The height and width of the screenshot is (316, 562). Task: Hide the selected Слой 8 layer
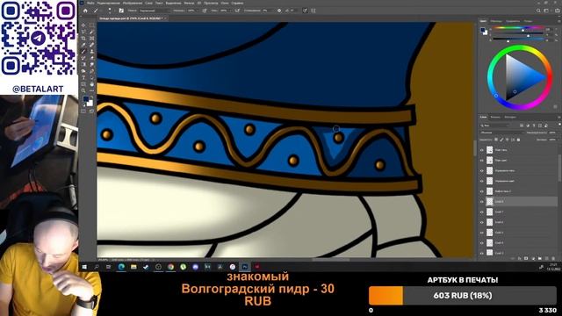482,201
